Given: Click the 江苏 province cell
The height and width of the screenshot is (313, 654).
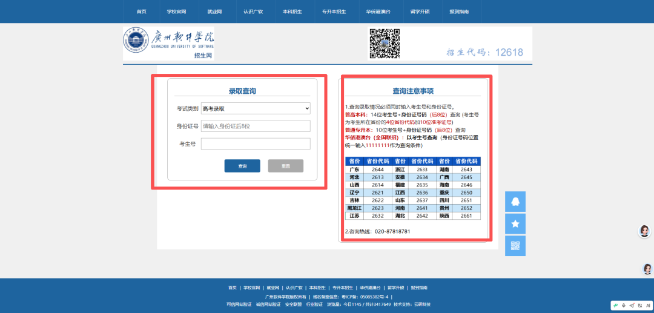Looking at the screenshot, I should coord(354,216).
